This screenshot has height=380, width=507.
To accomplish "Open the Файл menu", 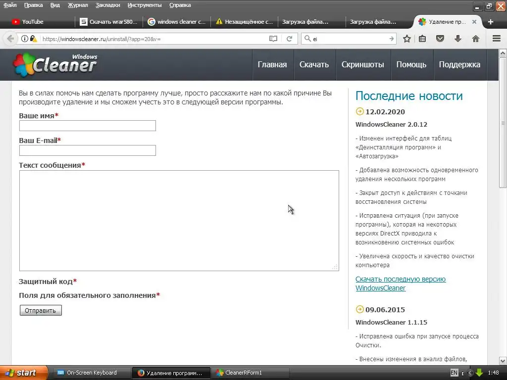I will pyautogui.click(x=10, y=5).
